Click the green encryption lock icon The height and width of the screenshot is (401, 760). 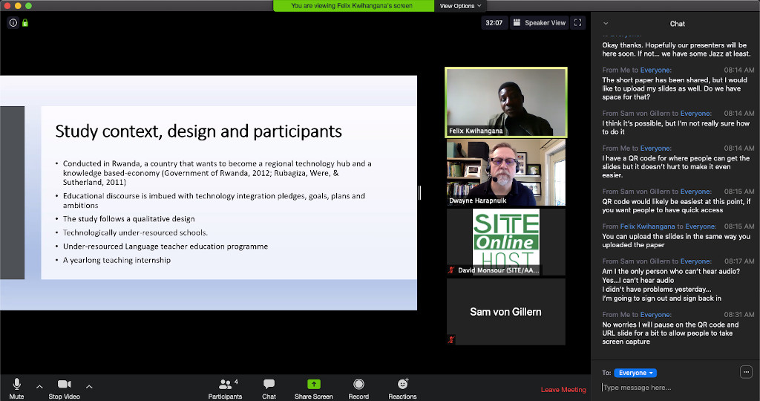point(24,23)
